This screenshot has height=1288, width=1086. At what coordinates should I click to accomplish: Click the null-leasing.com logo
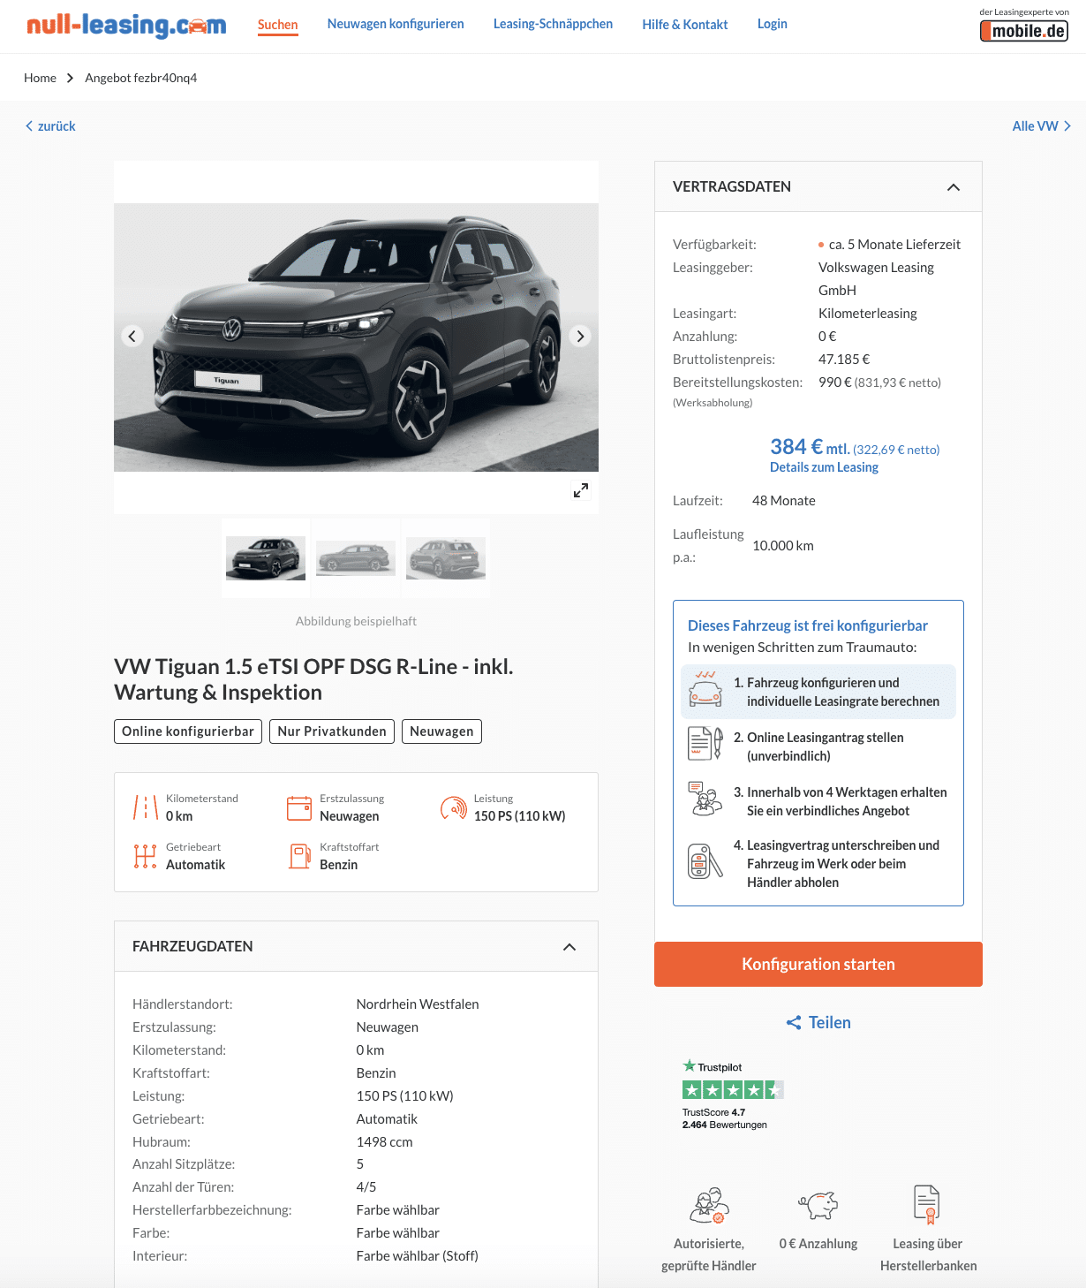coord(126,26)
